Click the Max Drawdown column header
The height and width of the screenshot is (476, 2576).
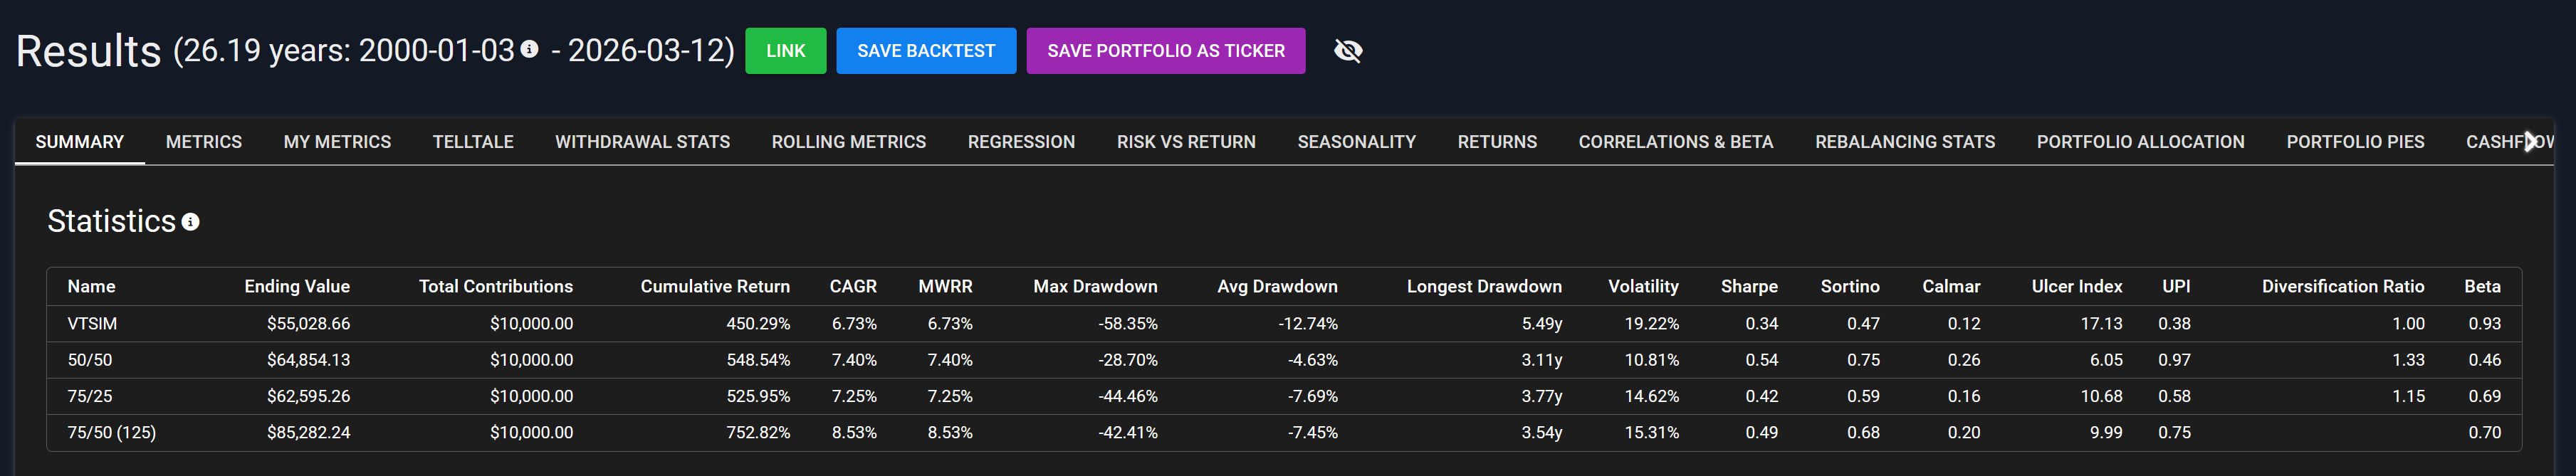(x=1094, y=286)
